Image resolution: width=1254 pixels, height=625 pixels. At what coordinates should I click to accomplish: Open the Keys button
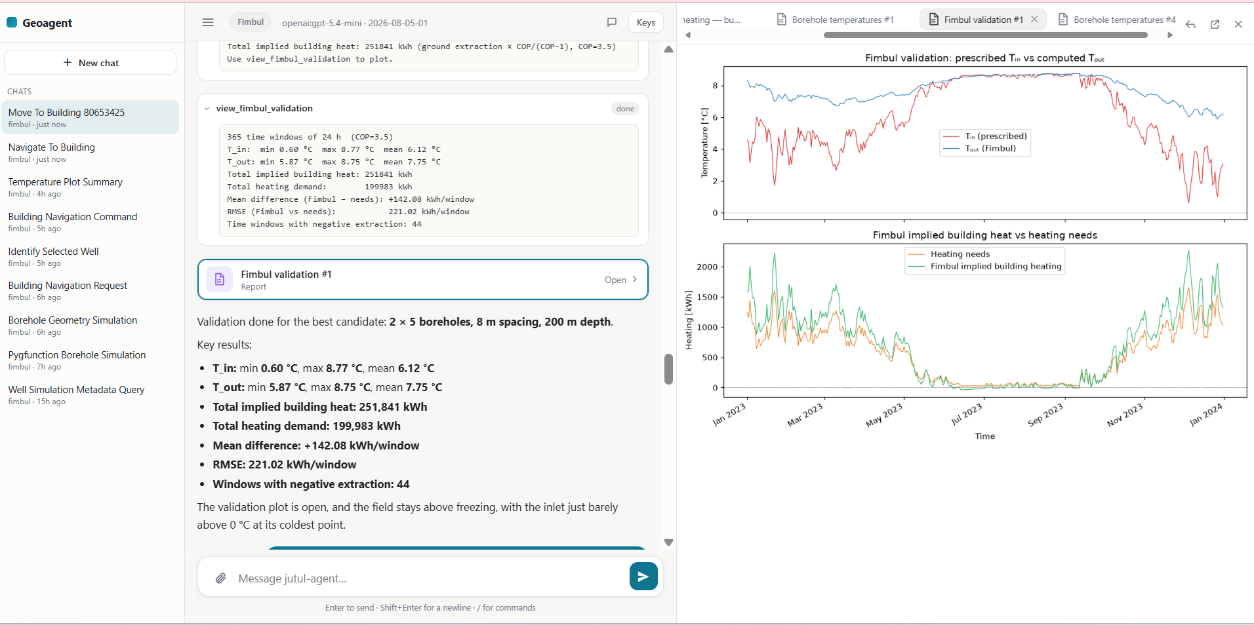(x=646, y=22)
